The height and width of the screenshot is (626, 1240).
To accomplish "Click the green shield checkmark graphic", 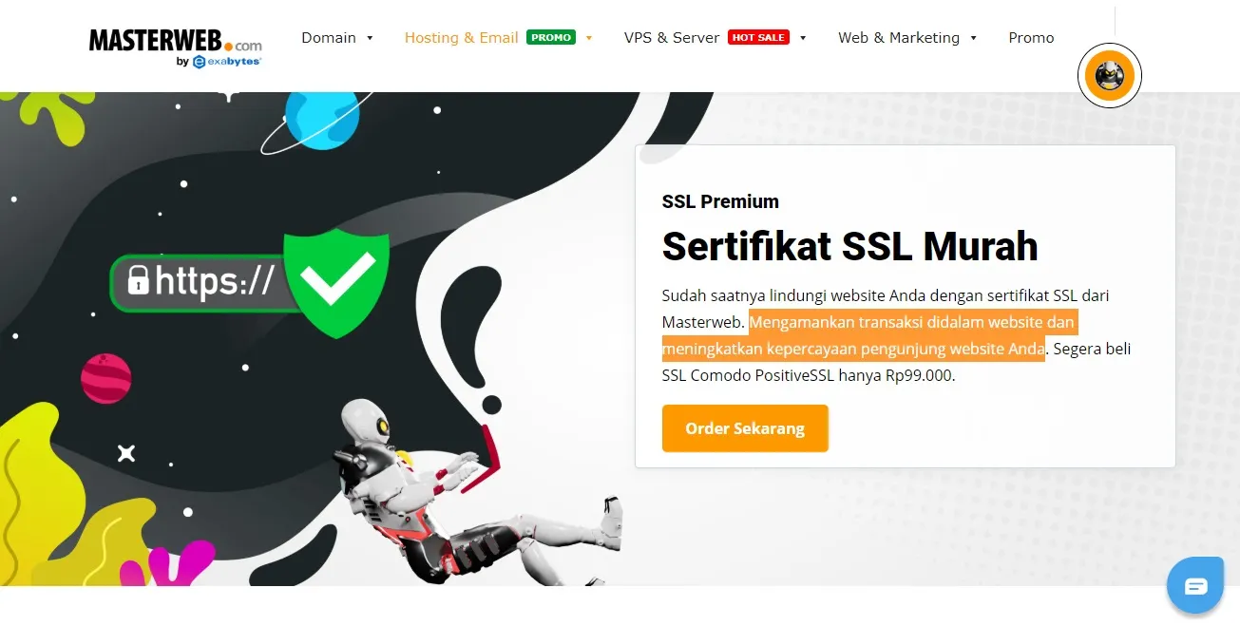I will (x=336, y=281).
